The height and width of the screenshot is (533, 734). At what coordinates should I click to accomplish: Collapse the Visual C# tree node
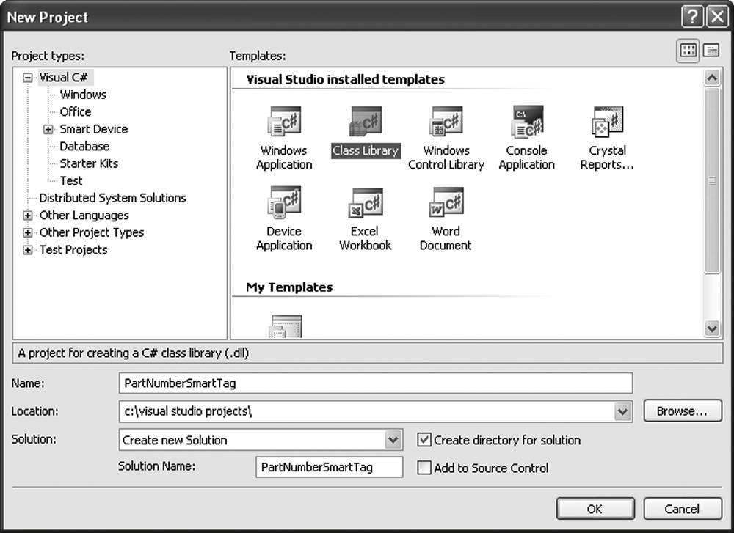(x=28, y=78)
